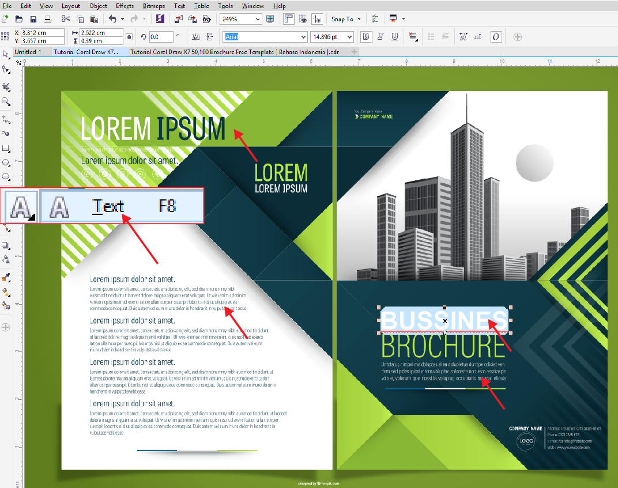Toggle bold formatting for the text
The image size is (618, 488).
pyautogui.click(x=365, y=36)
